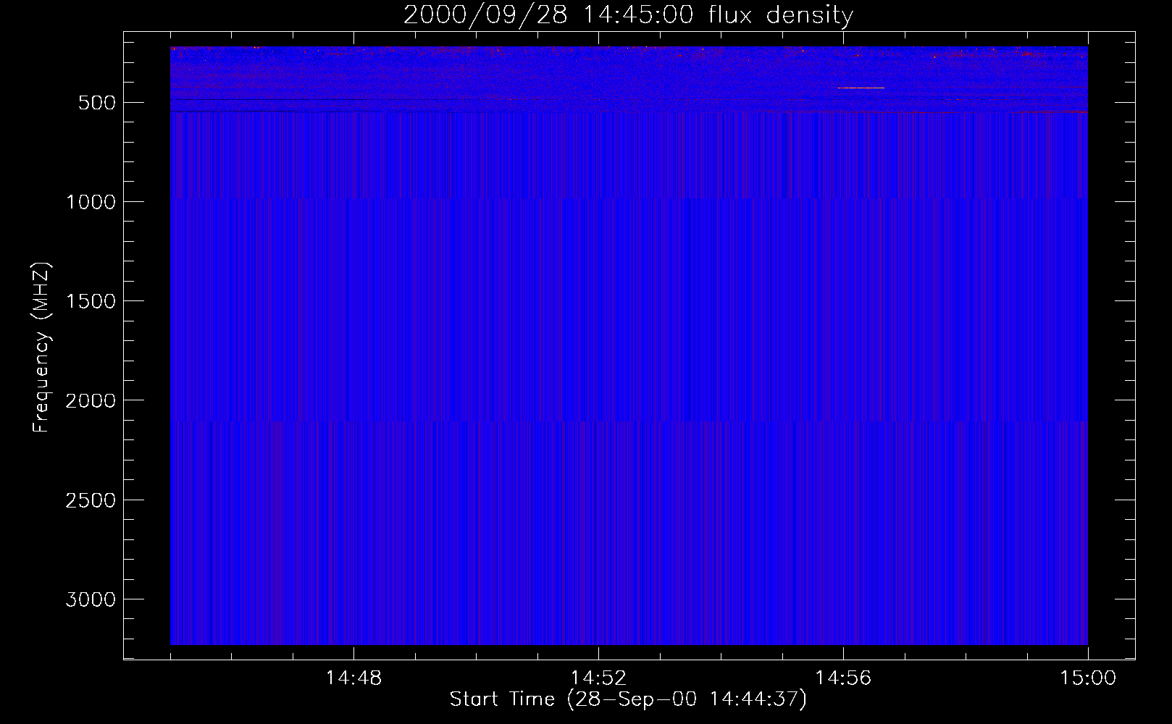Click the "Start Time (28-Sep-00 14:44:37)" label
Image resolution: width=1172 pixels, height=724 pixels.
[x=628, y=699]
